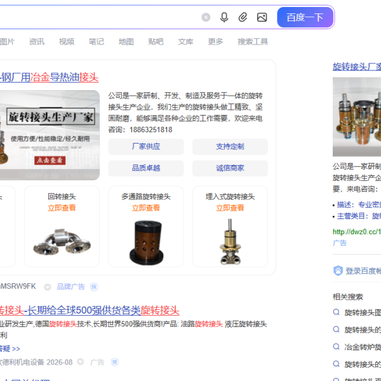Open the 笔记 tab
Viewport: 381px width, 381px height.
tap(97, 42)
